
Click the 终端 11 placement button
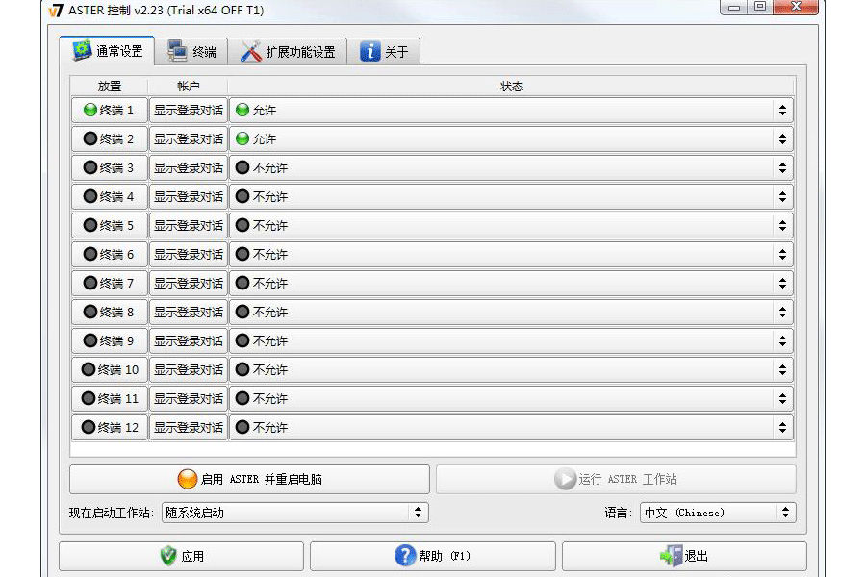110,398
